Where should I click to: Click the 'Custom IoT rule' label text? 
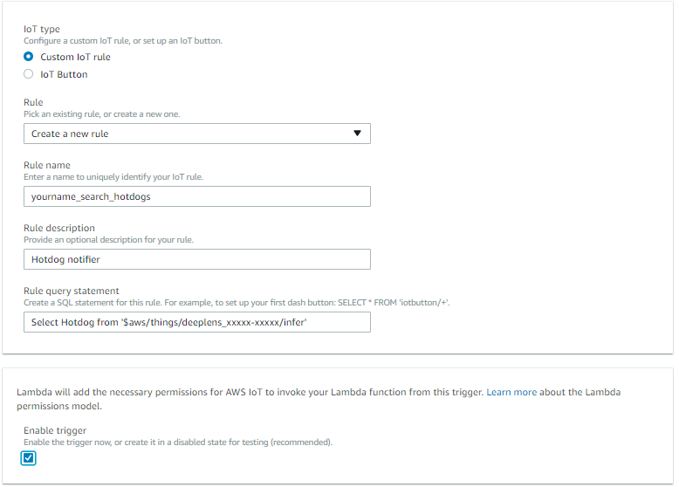75,57
